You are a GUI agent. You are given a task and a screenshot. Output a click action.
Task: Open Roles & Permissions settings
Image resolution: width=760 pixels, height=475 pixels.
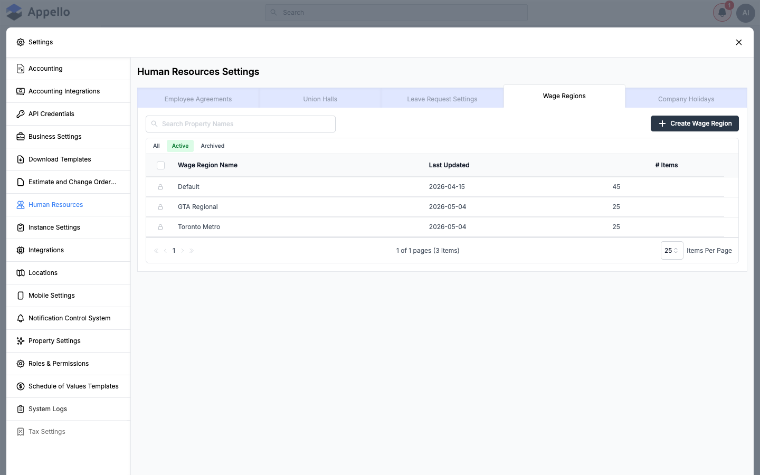(69, 364)
